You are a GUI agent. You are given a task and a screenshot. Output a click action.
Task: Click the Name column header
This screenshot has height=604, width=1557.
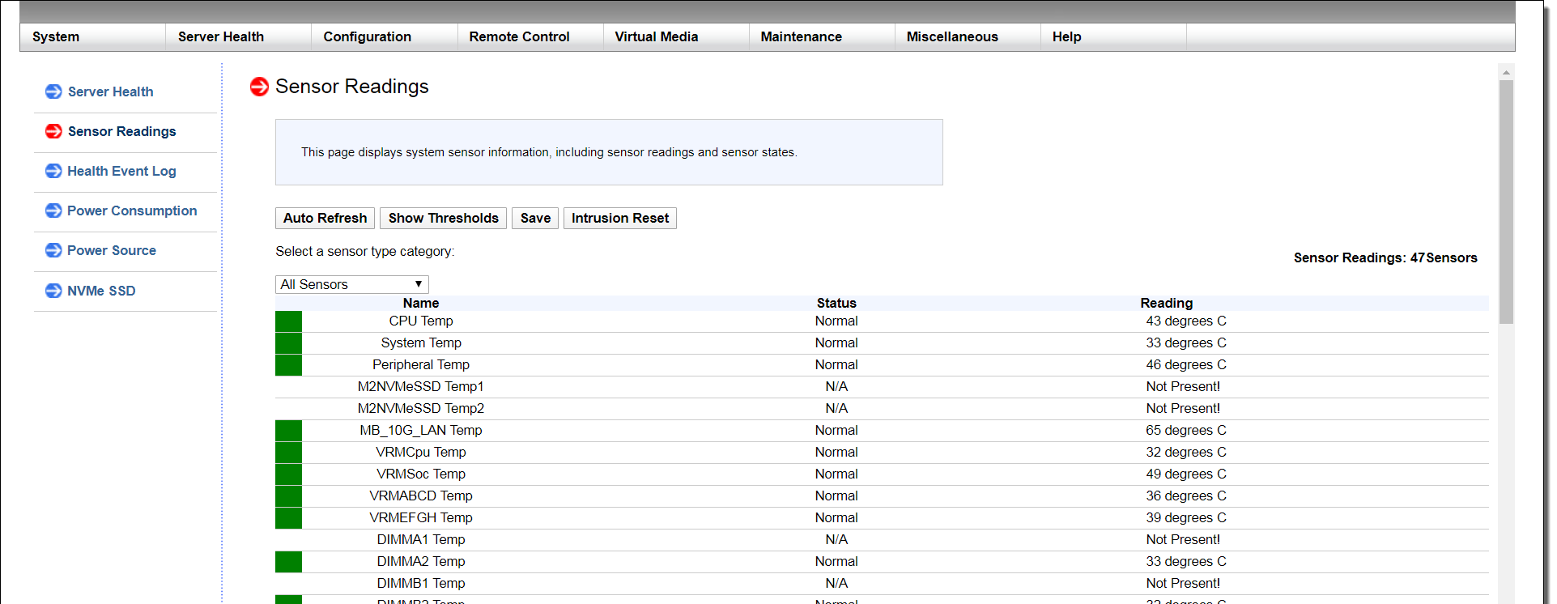[x=421, y=303]
